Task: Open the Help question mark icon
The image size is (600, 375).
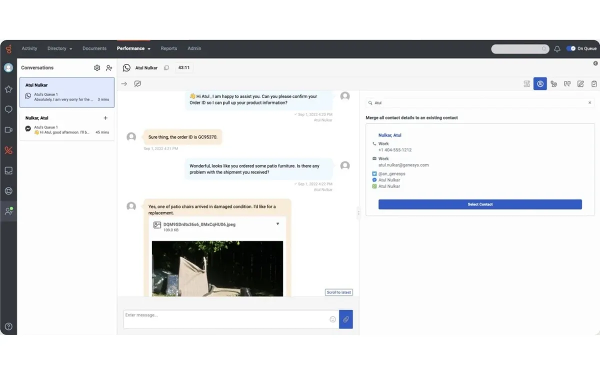Action: coord(8,326)
